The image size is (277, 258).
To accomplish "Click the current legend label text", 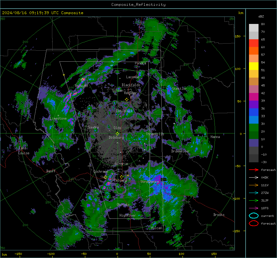I will (267, 216).
